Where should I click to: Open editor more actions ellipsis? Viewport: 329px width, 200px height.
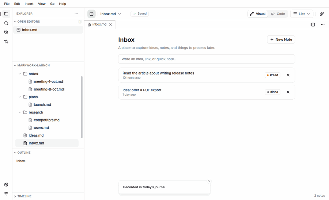click(323, 25)
